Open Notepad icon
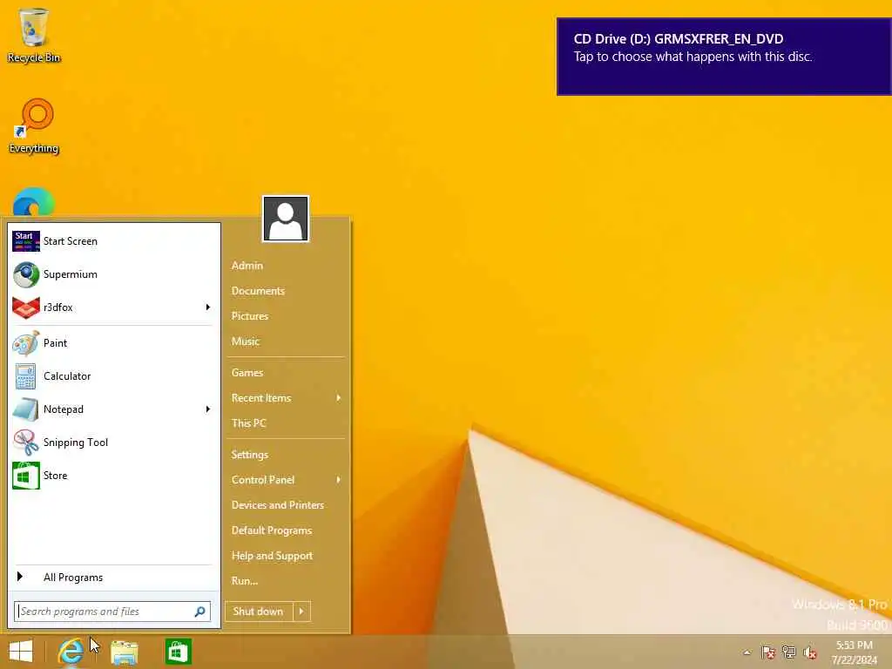 [x=25, y=409]
